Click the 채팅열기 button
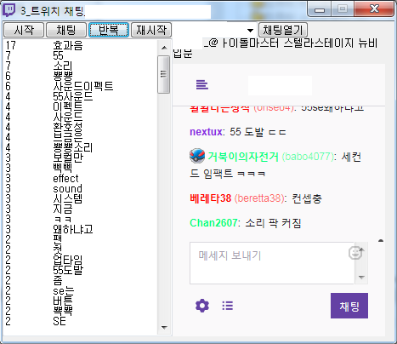Viewport: 397px width, 344px height. click(x=283, y=30)
